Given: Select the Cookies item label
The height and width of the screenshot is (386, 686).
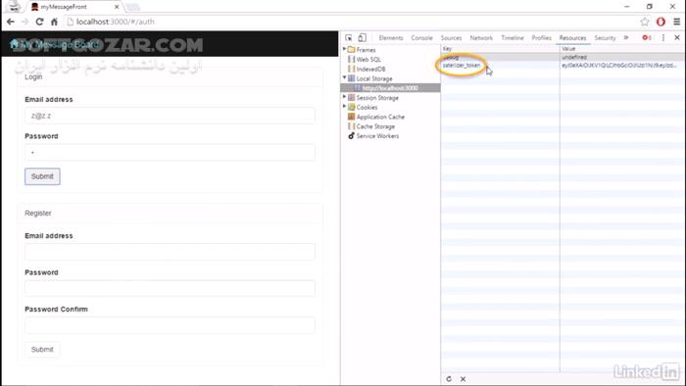Looking at the screenshot, I should [x=367, y=108].
